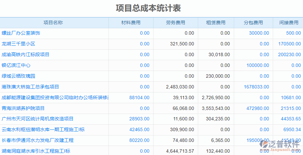This screenshot has width=303, height=155.
Task: Open the 青海洪湖养护院项目 link
Action: 23,108
